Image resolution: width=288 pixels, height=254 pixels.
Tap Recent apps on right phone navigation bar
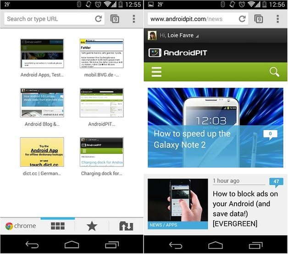coord(256,245)
